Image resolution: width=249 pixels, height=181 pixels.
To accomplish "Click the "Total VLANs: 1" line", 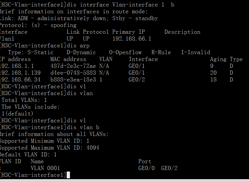I will 24,100.
